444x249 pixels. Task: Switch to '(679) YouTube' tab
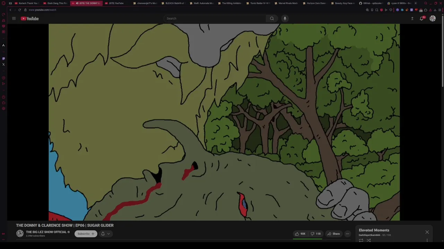tap(116, 3)
